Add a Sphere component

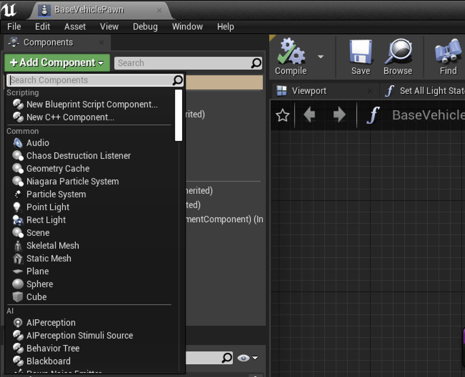click(40, 284)
